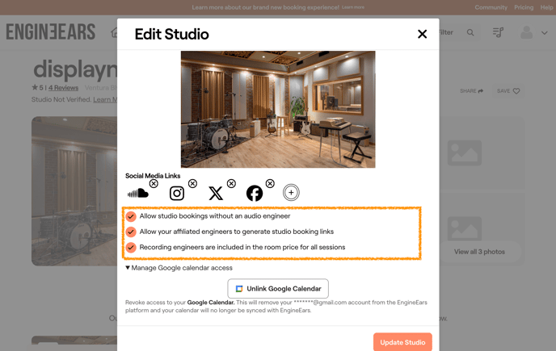556x351 pixels.
Task: Toggle studio bookings without an audio engineer
Action: pyautogui.click(x=131, y=216)
